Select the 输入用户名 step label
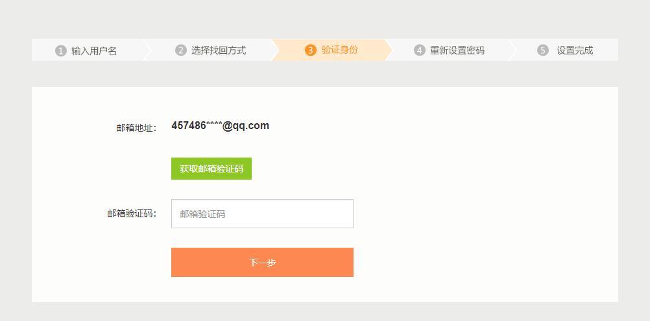 94,51
